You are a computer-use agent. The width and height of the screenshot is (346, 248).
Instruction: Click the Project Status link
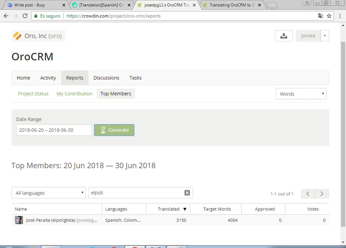33,93
